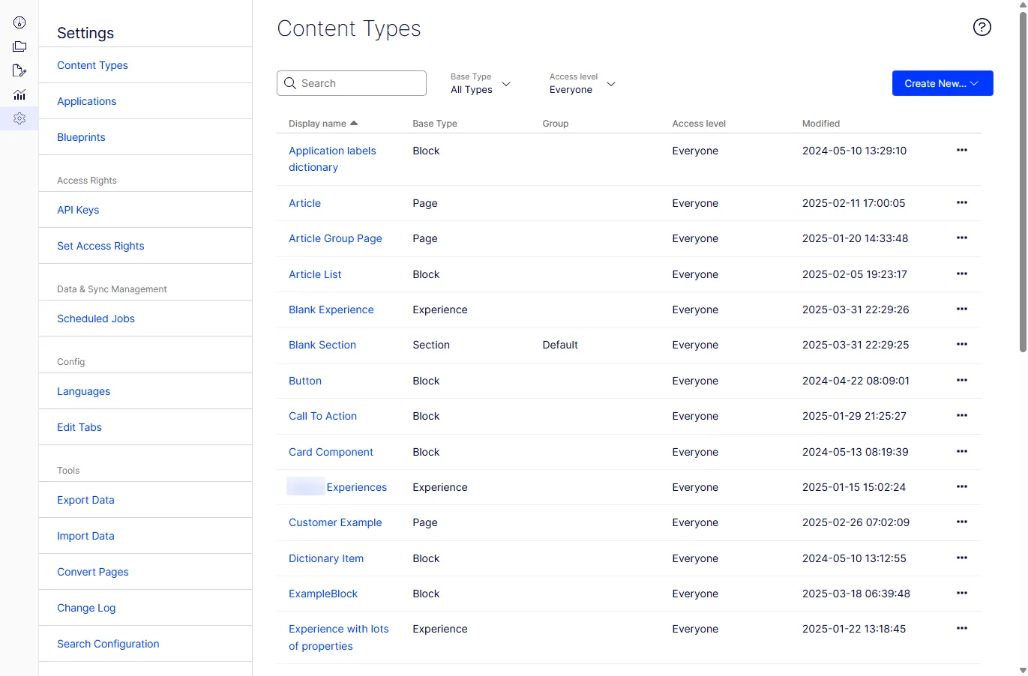Image resolution: width=1028 pixels, height=676 pixels.
Task: Expand the Access level filter dropdown
Action: click(583, 83)
